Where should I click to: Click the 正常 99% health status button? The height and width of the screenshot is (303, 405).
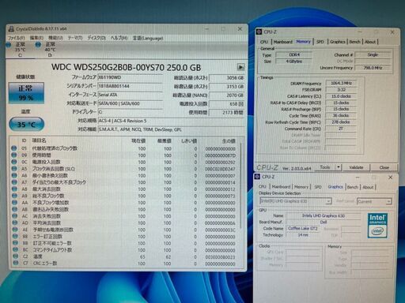(26, 92)
